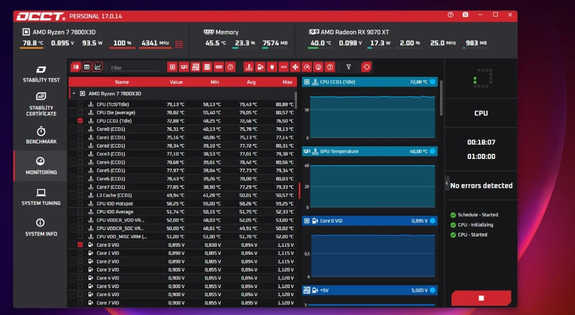The height and width of the screenshot is (315, 575).
Task: Click info dot on GPU Temperature graph
Action: [x=433, y=151]
